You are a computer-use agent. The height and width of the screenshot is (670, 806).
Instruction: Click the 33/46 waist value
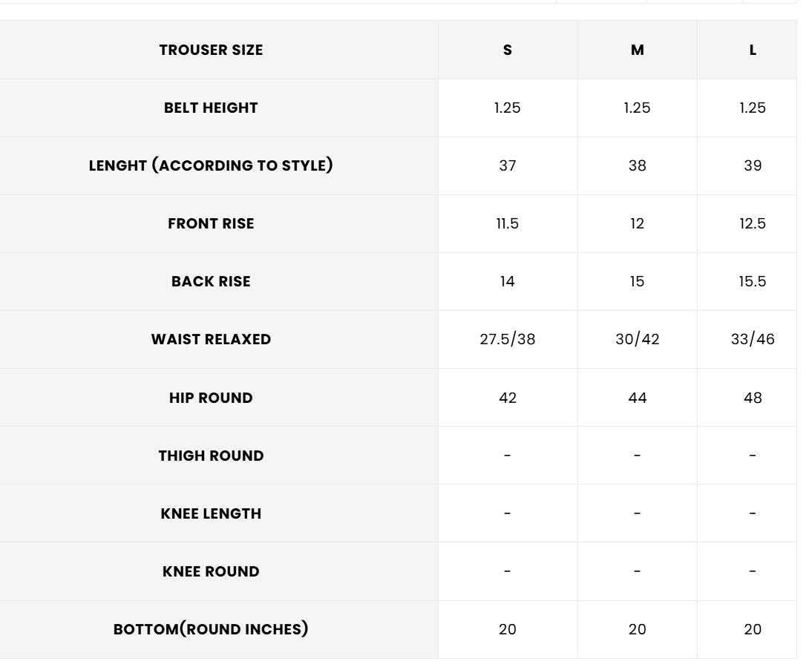click(x=753, y=339)
